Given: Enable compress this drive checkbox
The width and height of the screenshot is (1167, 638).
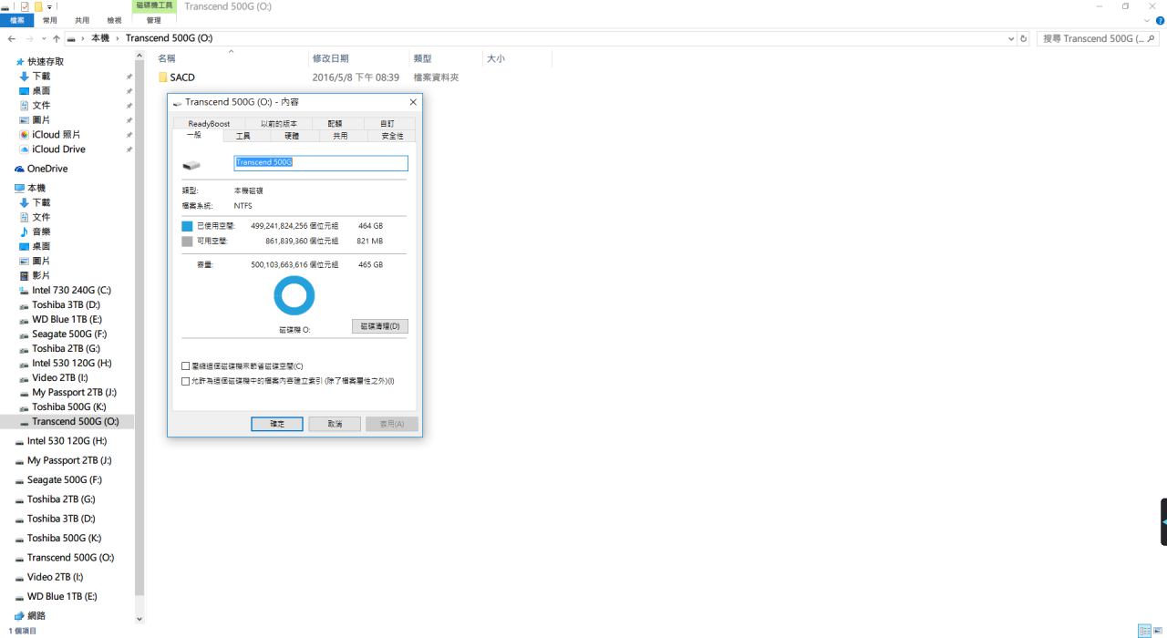Looking at the screenshot, I should coord(186,366).
